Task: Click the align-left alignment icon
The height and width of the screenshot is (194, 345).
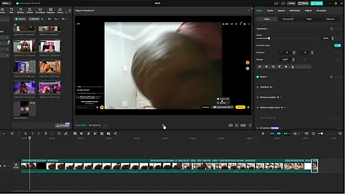Action: pyautogui.click(x=260, y=67)
